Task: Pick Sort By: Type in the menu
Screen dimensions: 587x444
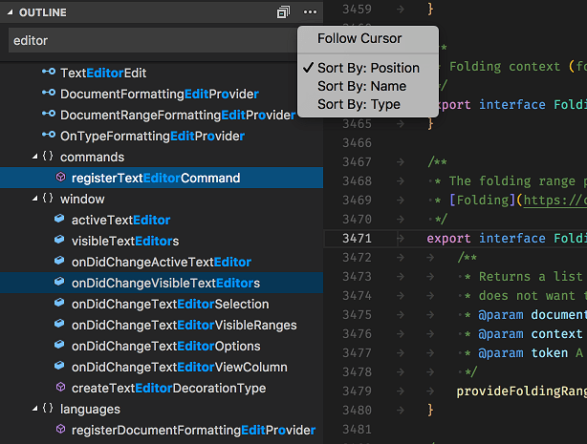Action: (x=359, y=104)
